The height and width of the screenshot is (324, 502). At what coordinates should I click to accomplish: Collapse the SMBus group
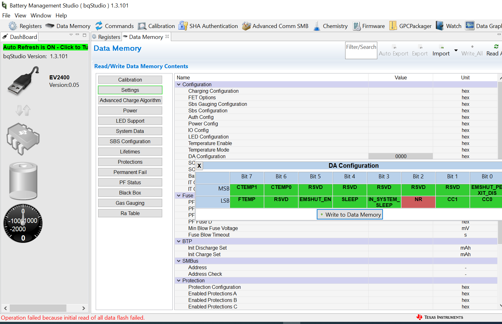(179, 261)
